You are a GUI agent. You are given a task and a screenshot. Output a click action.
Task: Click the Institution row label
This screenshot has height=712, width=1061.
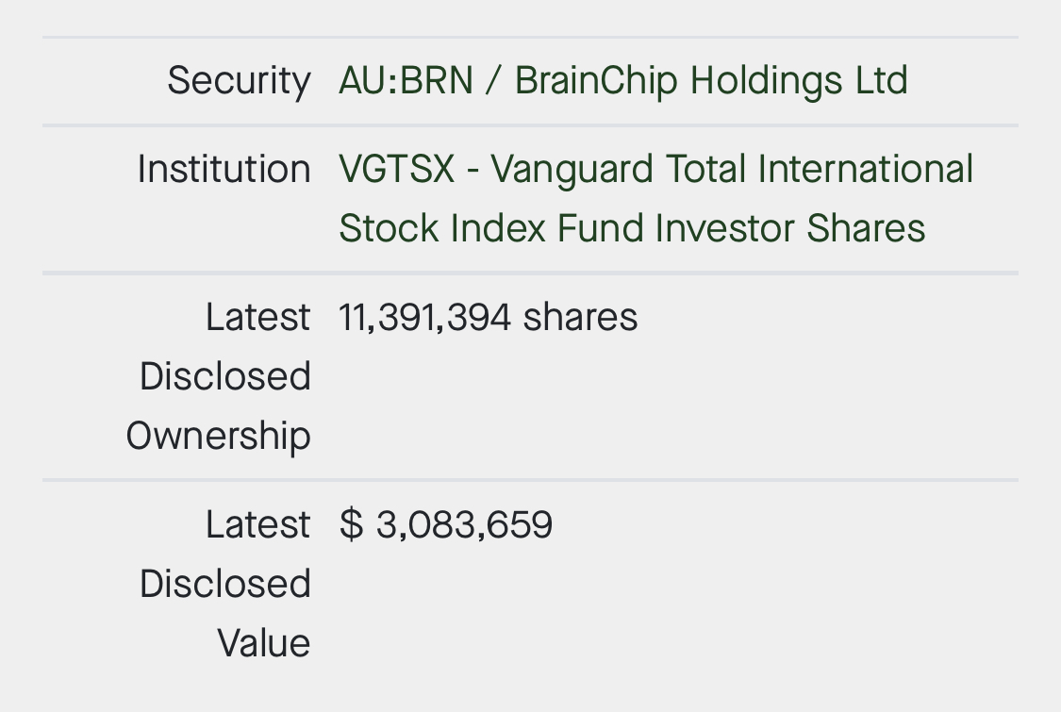point(224,171)
